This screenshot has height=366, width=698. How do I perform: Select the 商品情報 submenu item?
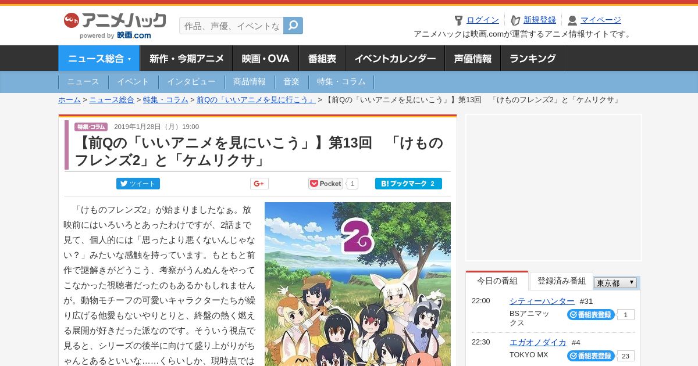coord(250,82)
